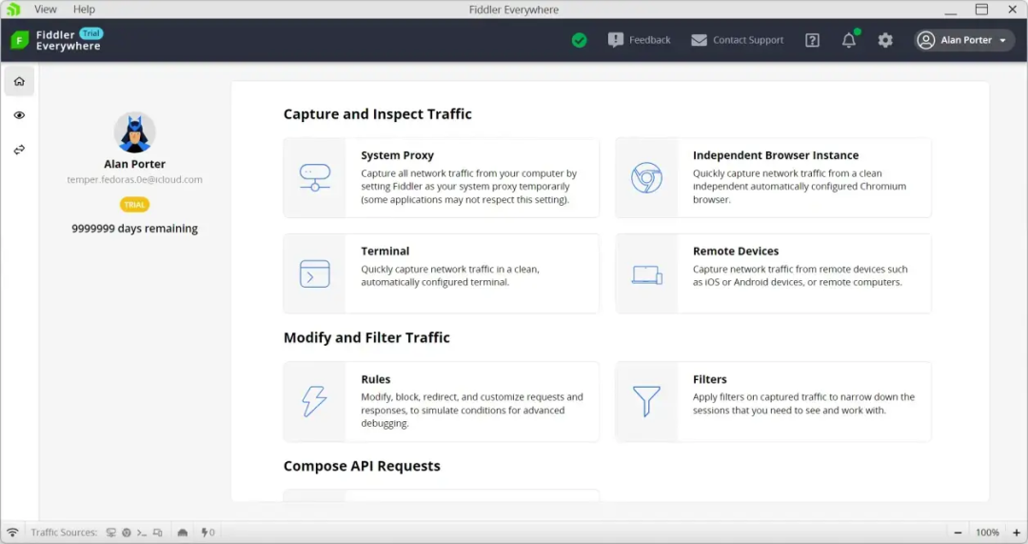Click the Feedback speech bubble icon
Viewport: 1028px width, 544px height.
tap(615, 40)
